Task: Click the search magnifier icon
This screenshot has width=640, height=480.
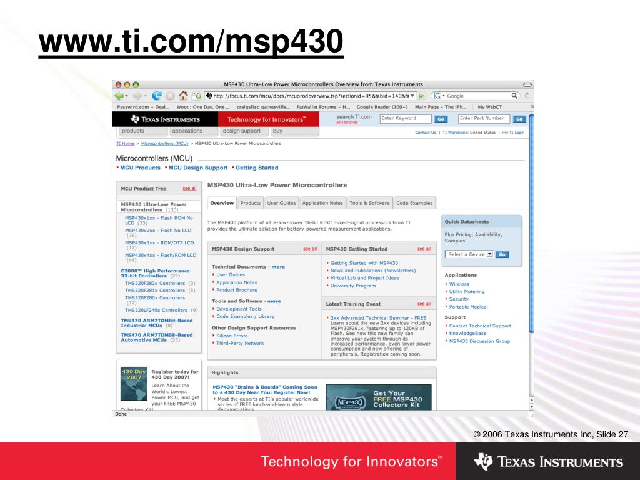Action: coord(514,96)
